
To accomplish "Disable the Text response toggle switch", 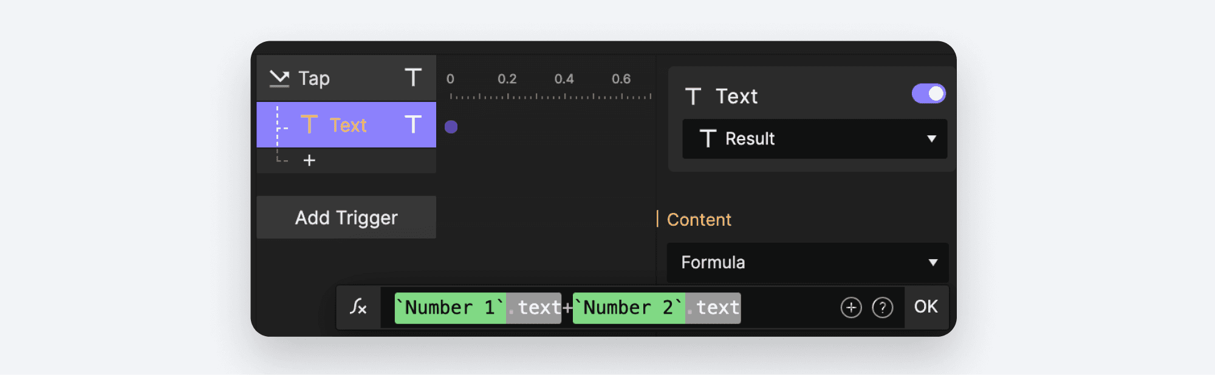I will click(929, 93).
